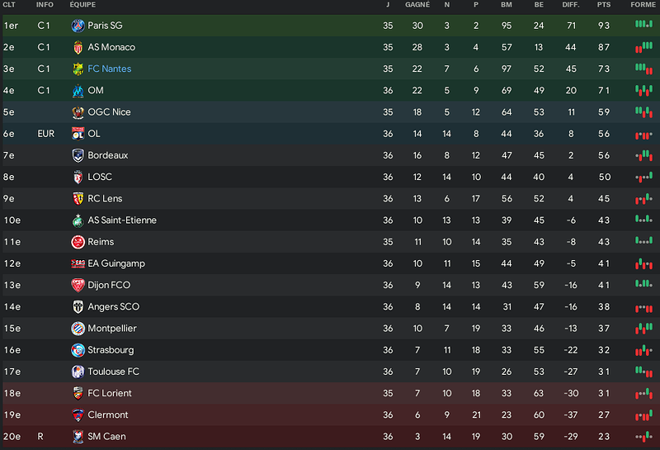Screen dimensions: 660x450
Task: Click the AS Monaco club crest
Action: 78,47
